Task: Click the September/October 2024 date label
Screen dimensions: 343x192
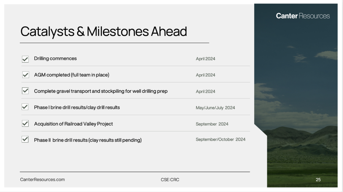Action: (221, 139)
